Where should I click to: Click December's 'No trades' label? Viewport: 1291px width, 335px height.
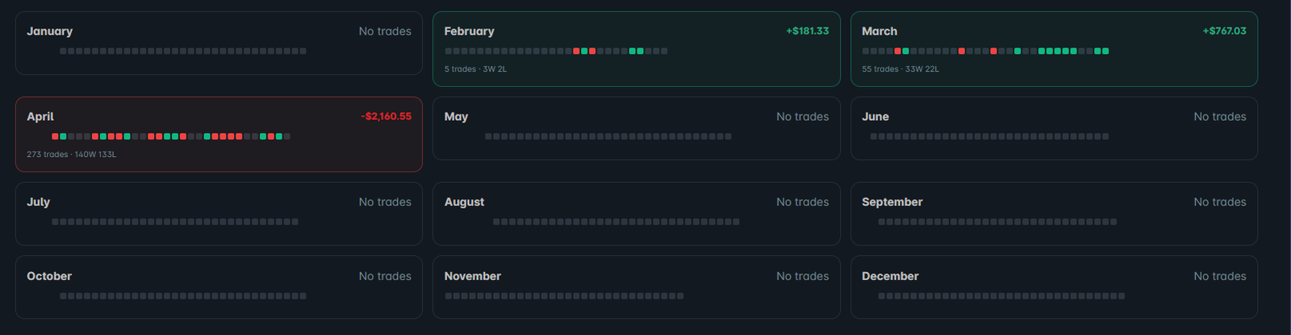[1220, 276]
